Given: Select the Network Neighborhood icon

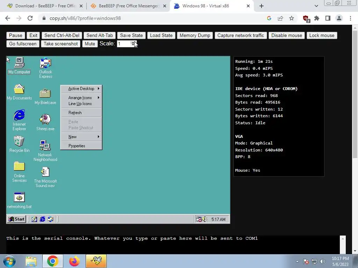Looking at the screenshot, I should [45, 151].
